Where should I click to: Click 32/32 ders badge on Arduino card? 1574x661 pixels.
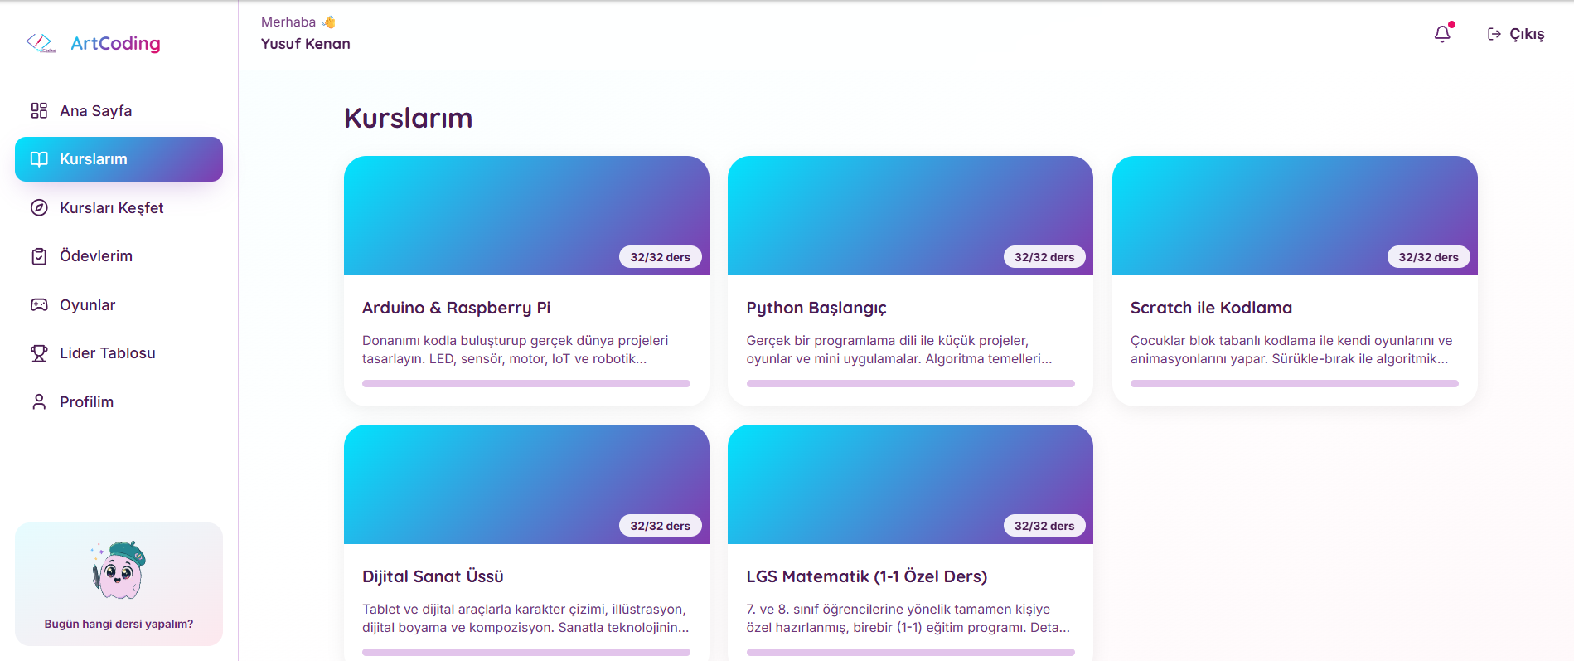click(x=661, y=257)
